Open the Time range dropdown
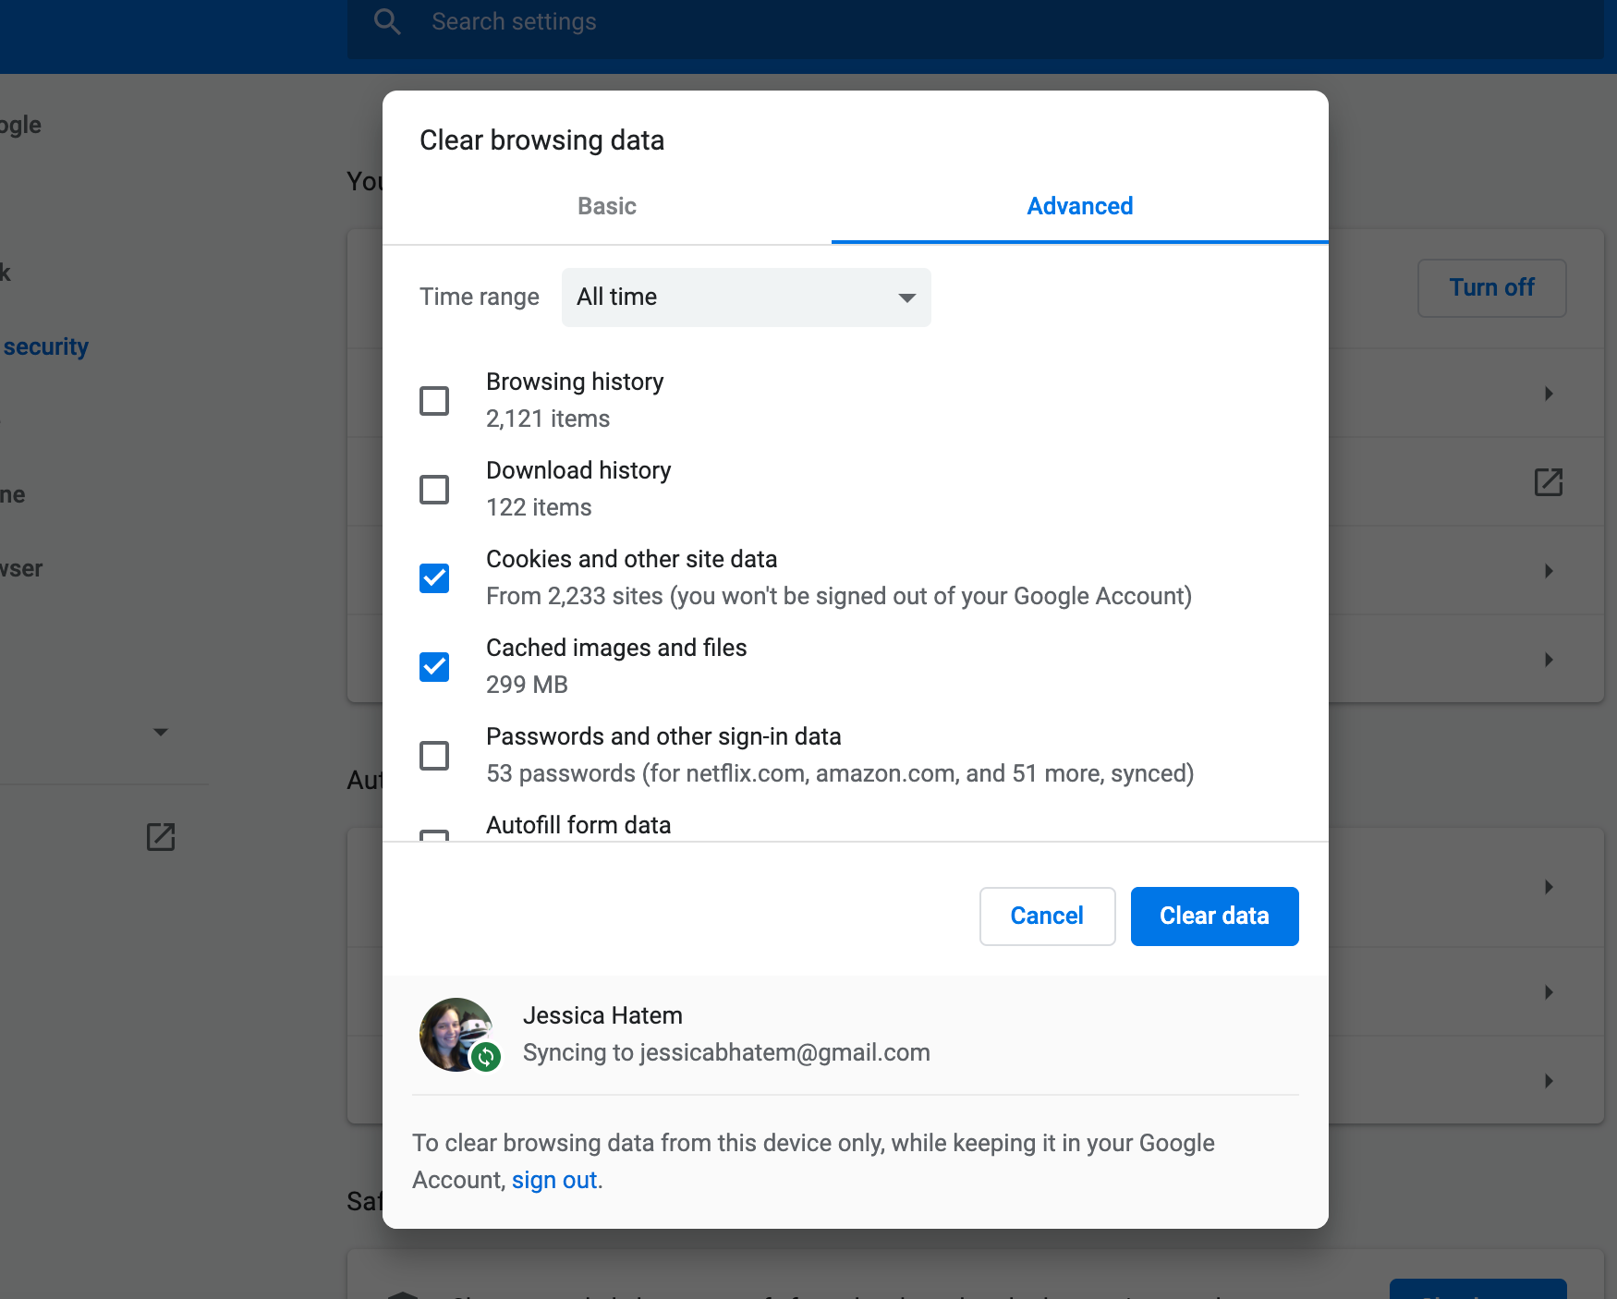This screenshot has height=1299, width=1617. click(746, 297)
